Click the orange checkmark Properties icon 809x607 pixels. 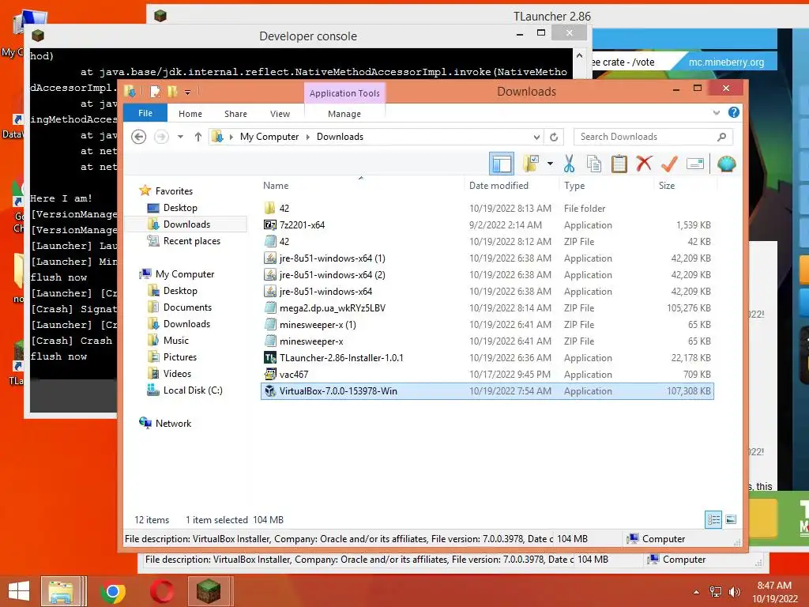tap(669, 164)
